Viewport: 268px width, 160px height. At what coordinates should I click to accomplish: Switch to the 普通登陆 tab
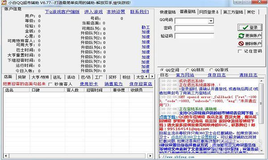click(188, 12)
